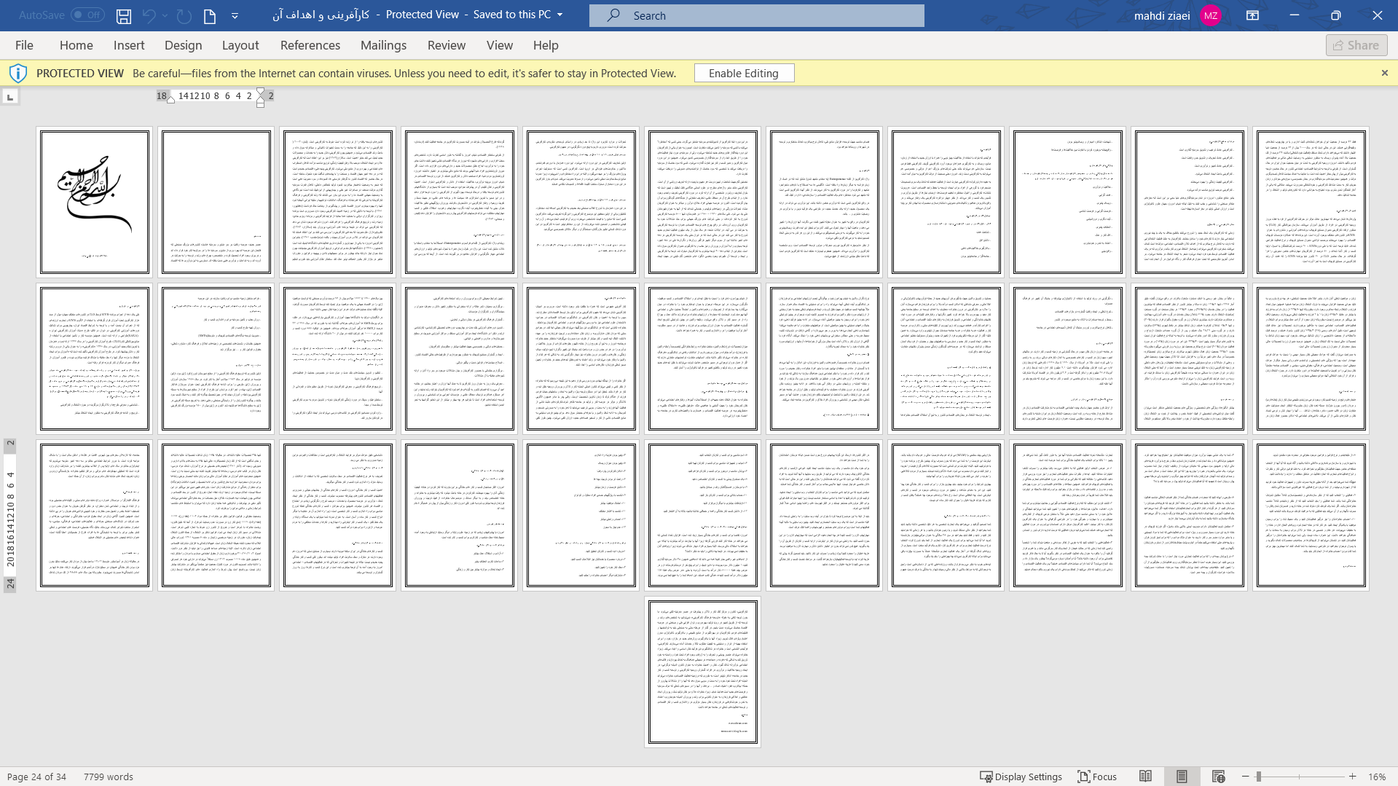Screen dimensions: 1398x786
Task: Open the References tab
Action: point(310,45)
